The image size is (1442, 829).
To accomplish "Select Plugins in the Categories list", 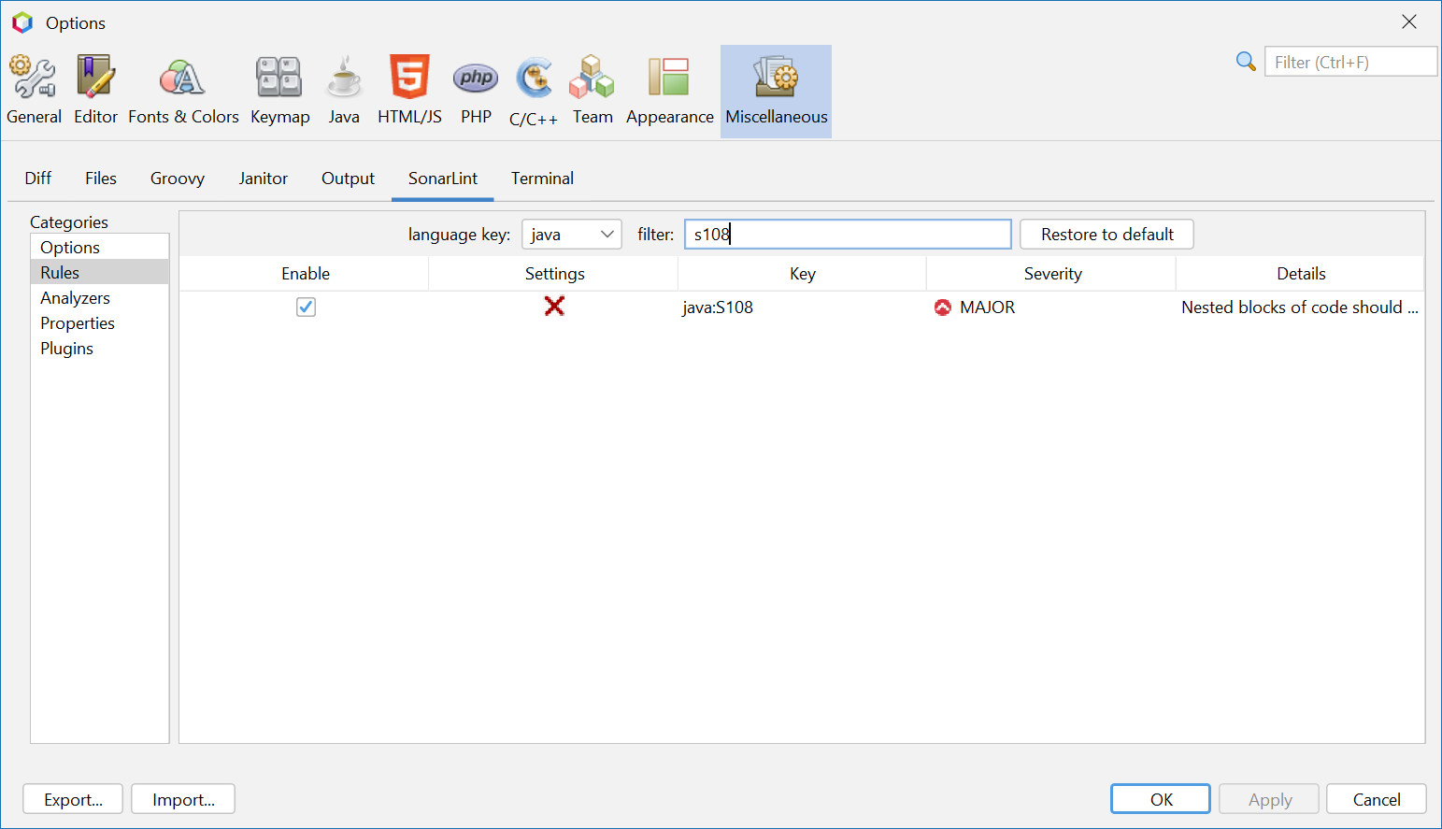I will 66,348.
